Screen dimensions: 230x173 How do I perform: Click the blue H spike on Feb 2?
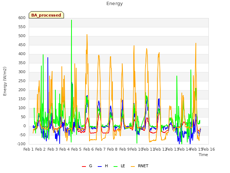tap(48, 58)
